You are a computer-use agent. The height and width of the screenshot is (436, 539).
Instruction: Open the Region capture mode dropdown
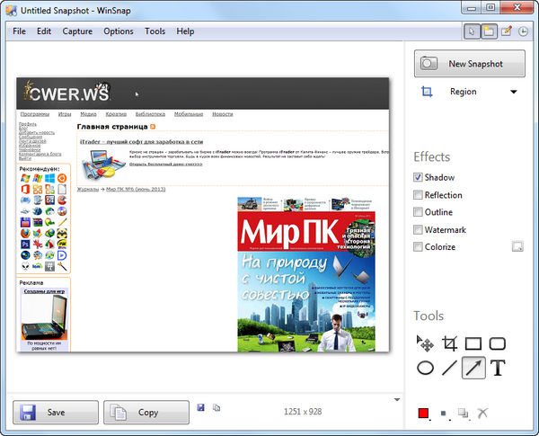tap(513, 92)
